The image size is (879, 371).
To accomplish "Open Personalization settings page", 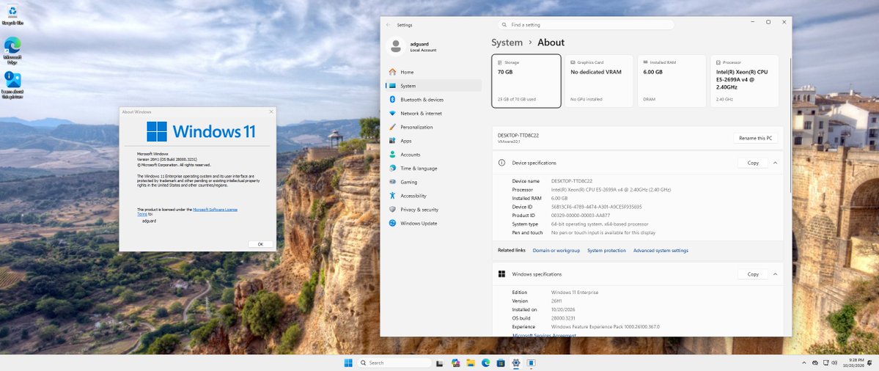I will 433,127.
